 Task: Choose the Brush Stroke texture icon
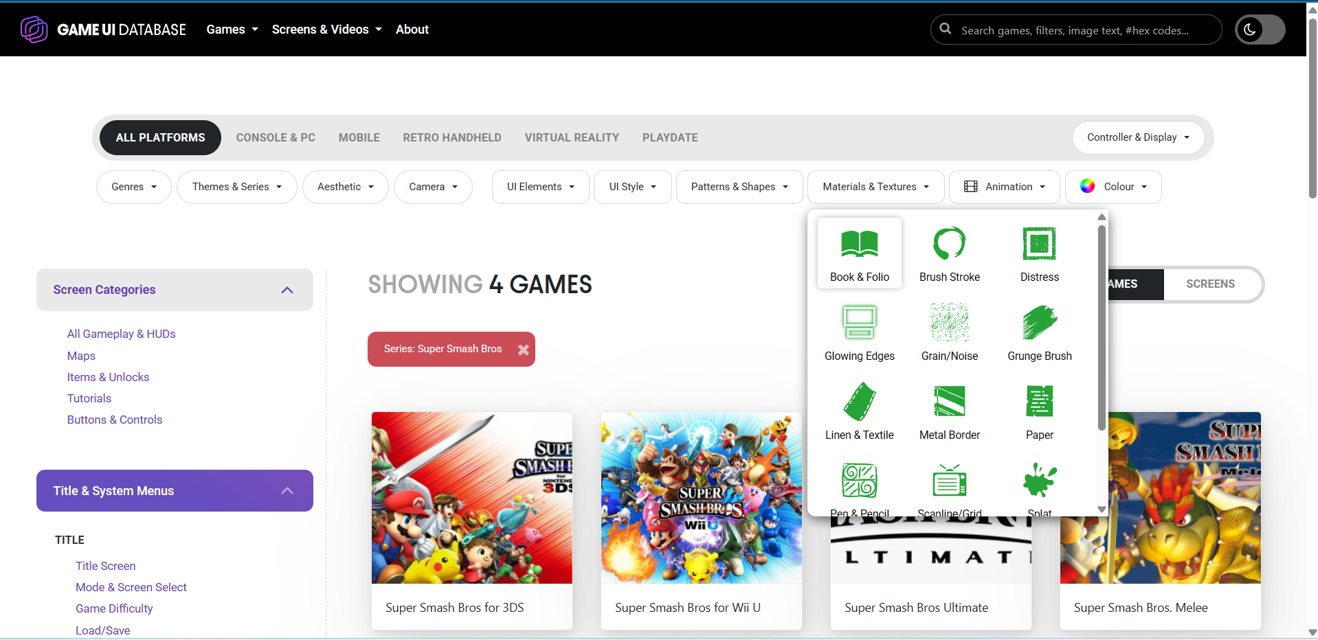949,244
